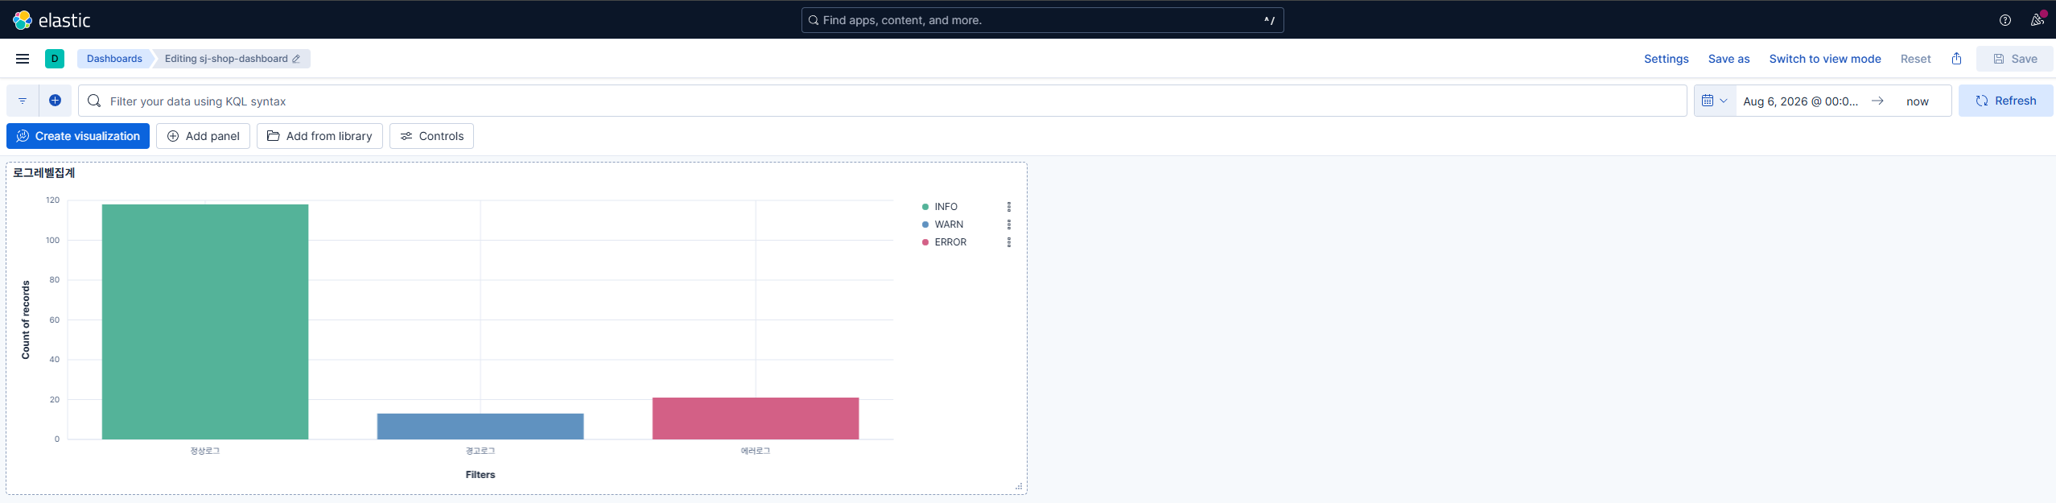Viewport: 2056px width, 503px height.
Task: Click the pink 에러로그 bar
Action: (756, 418)
